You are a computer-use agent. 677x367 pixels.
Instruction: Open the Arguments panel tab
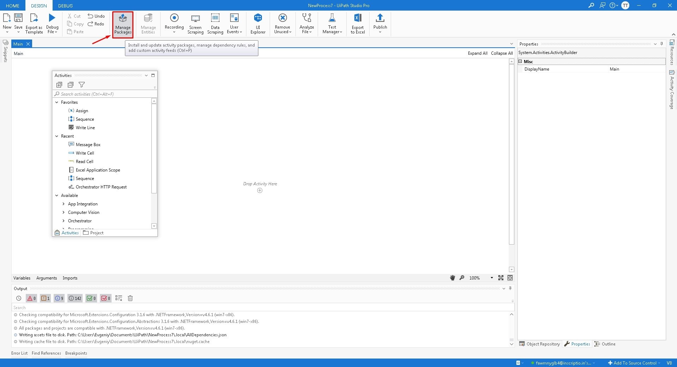47,278
